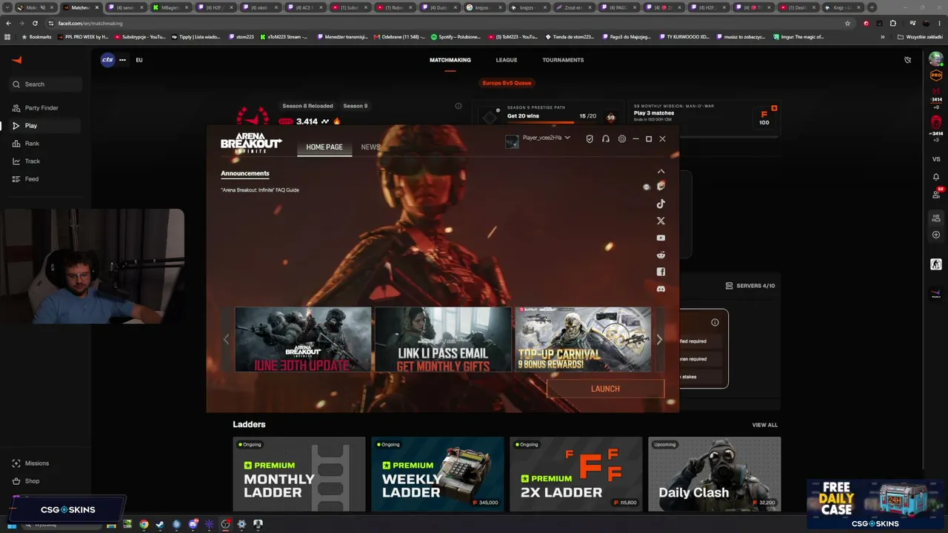
Task: Open Google Chrome from the taskbar
Action: pyautogui.click(x=144, y=524)
